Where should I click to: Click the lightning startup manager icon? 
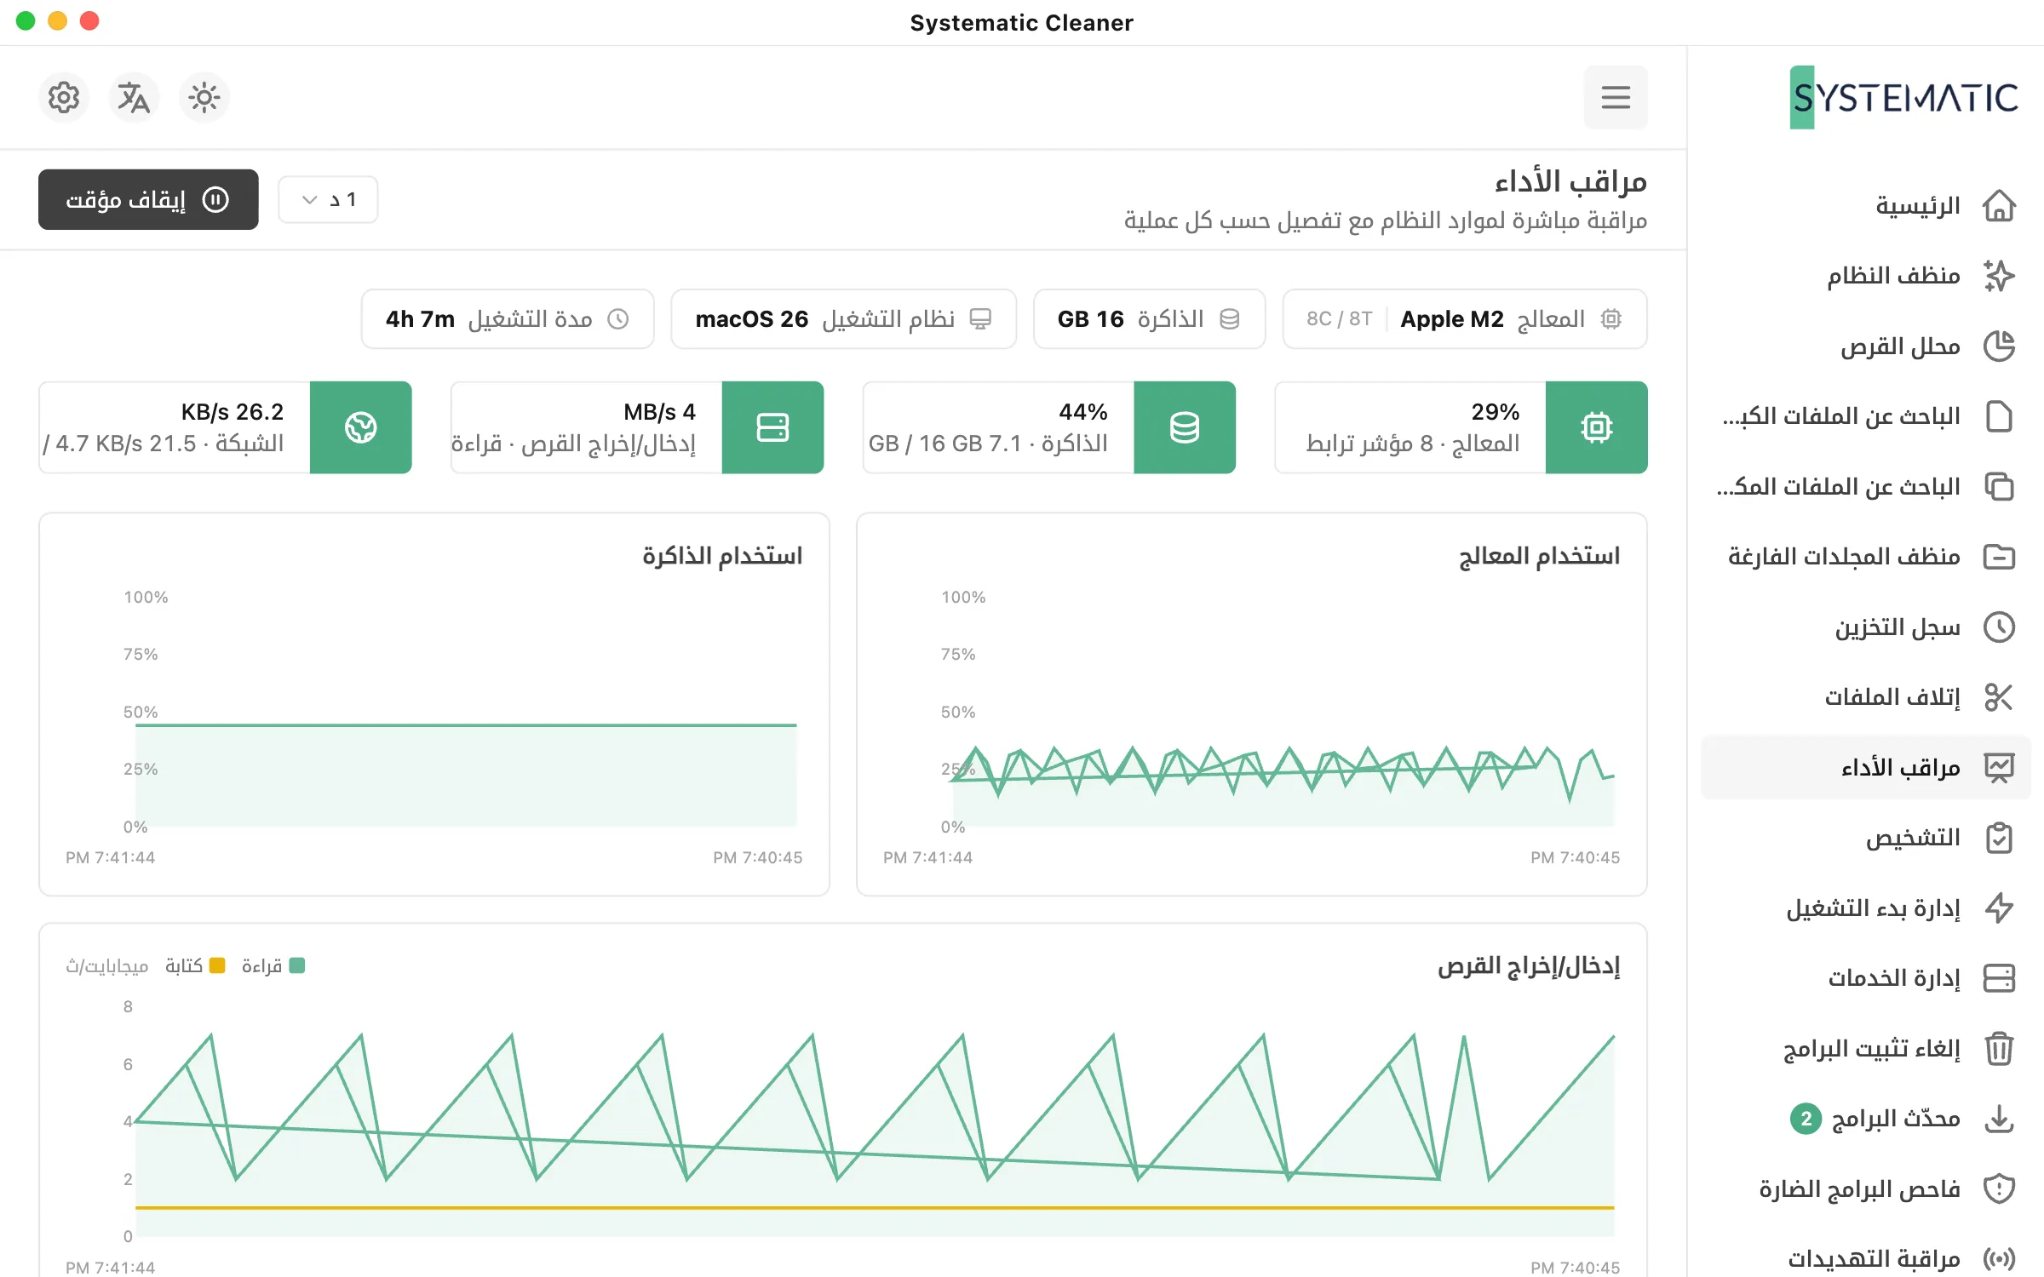pos(1998,908)
